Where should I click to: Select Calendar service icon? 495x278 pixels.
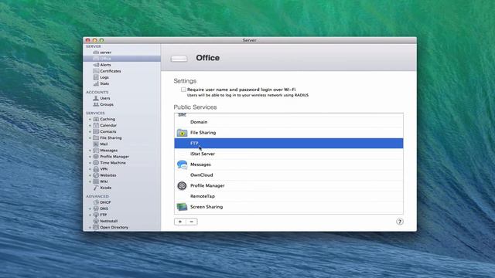(x=96, y=125)
